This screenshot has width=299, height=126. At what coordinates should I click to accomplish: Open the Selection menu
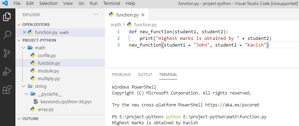48,3
